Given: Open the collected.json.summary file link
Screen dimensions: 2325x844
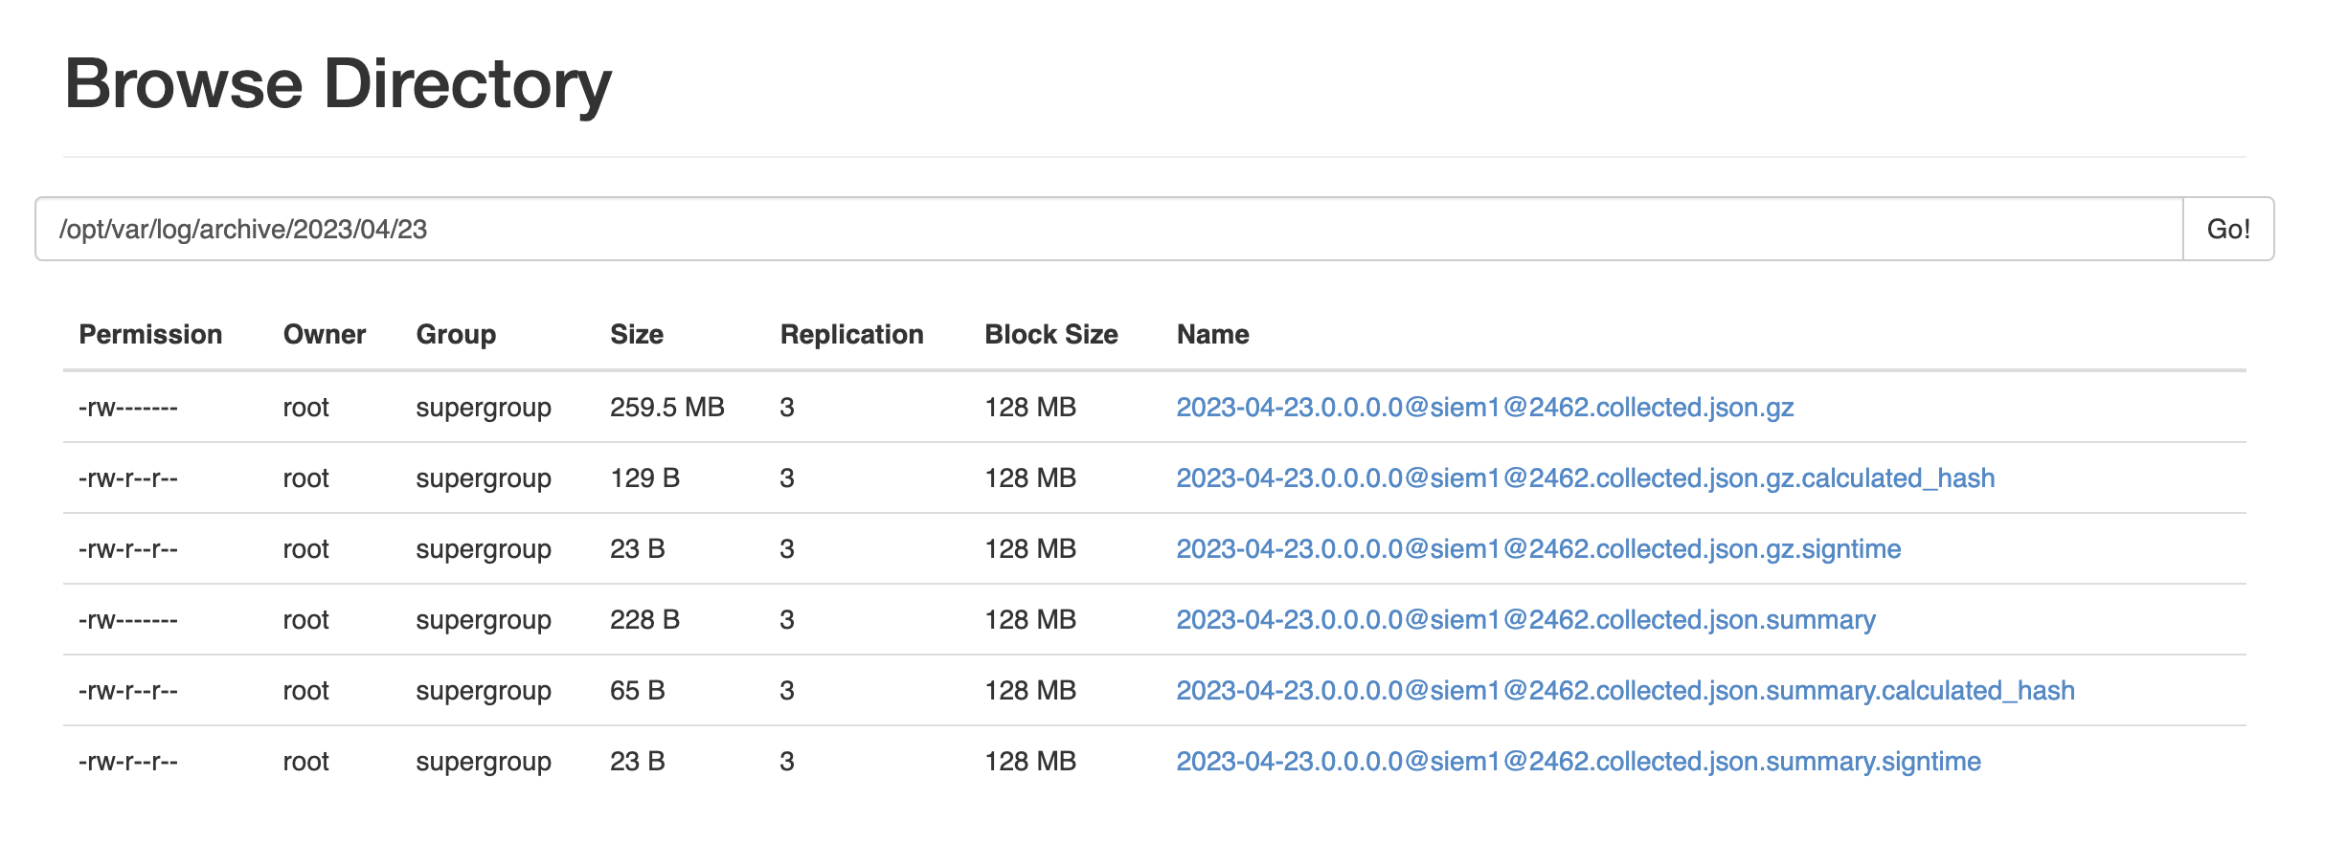Looking at the screenshot, I should [1525, 619].
